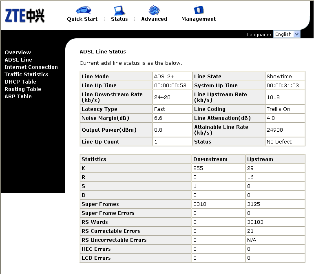The width and height of the screenshot is (314, 274).
Task: Click the Line Up Count label
Action: (x=100, y=142)
